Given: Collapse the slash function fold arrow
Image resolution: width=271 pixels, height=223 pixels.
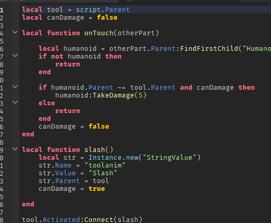Looking at the screenshot, I should (x=15, y=149).
